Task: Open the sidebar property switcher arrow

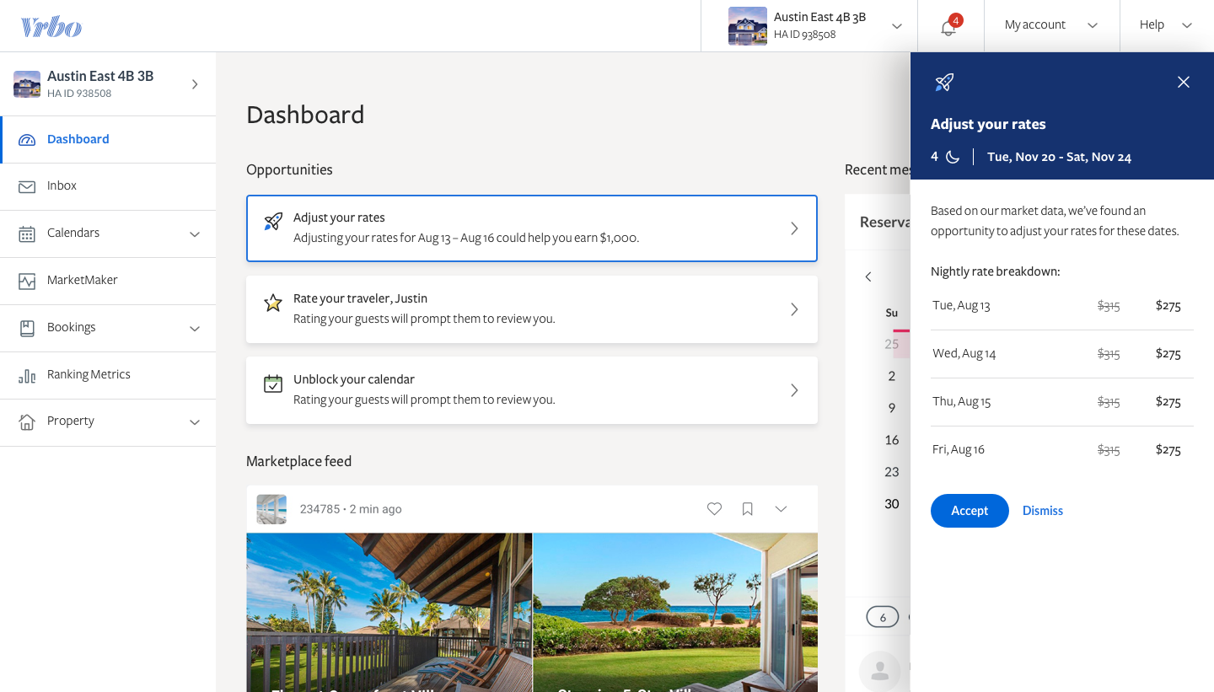Action: coord(195,84)
